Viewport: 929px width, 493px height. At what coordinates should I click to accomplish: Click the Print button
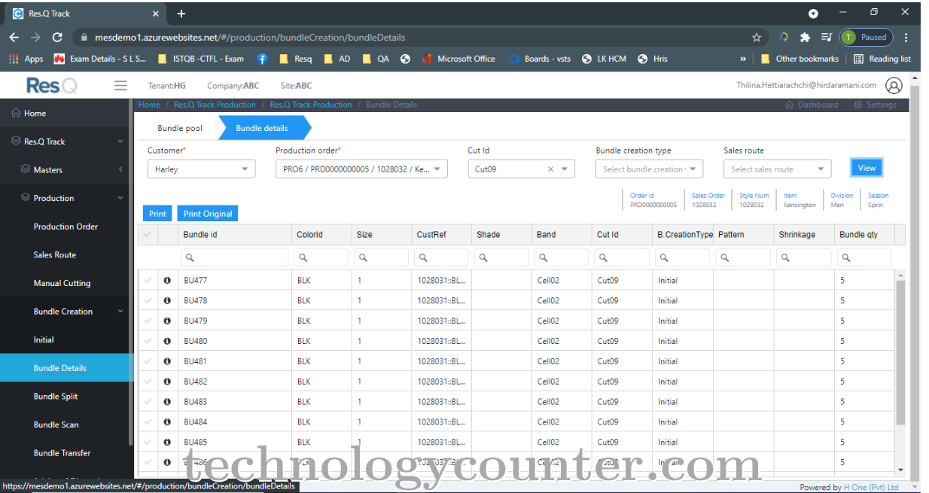[157, 214]
